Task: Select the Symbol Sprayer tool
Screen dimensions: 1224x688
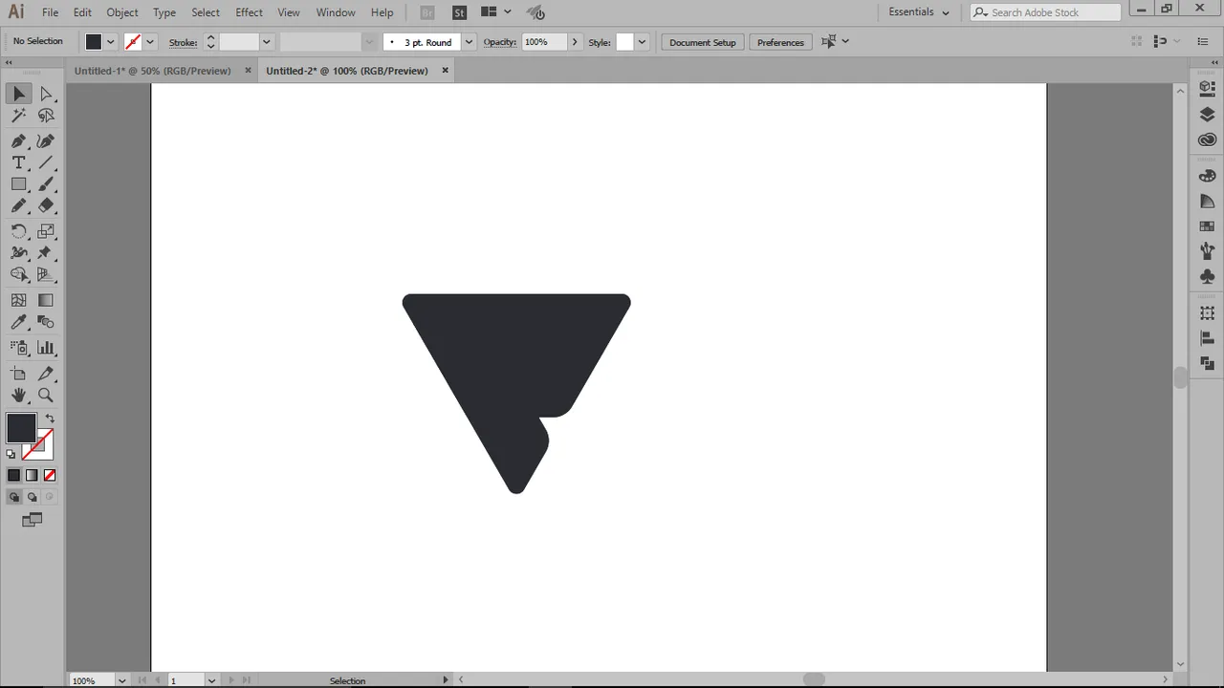Action: [x=19, y=348]
